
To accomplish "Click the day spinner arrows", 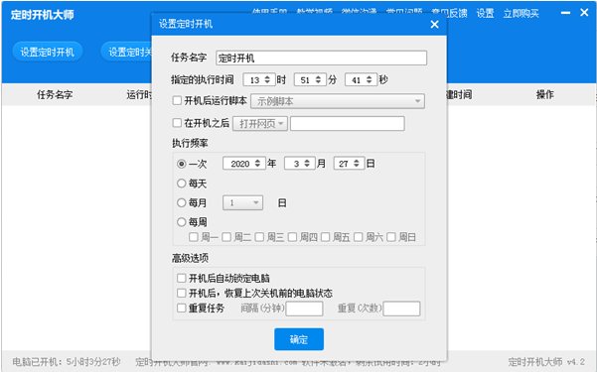I will pos(357,164).
